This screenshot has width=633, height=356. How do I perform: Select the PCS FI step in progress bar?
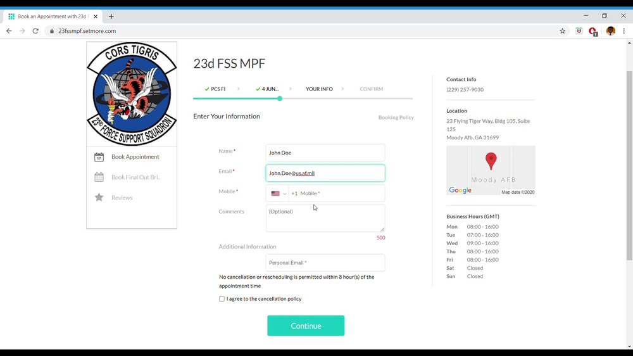click(x=215, y=89)
